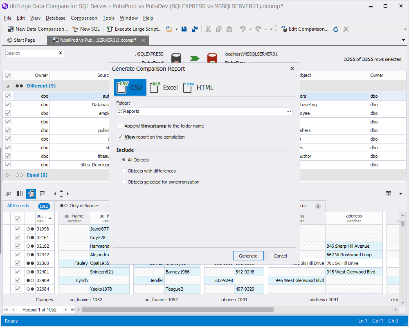409x327 pixels.
Task: Click Execute Large Script toolbar button
Action: point(134,29)
